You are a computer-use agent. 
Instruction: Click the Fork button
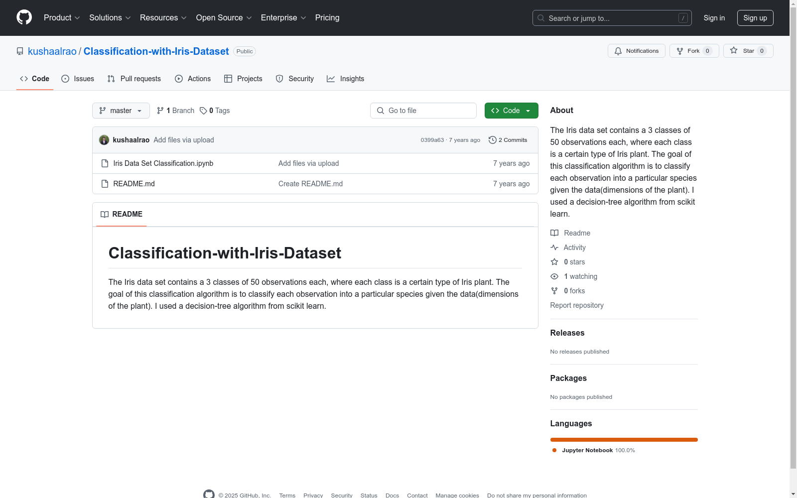click(694, 51)
